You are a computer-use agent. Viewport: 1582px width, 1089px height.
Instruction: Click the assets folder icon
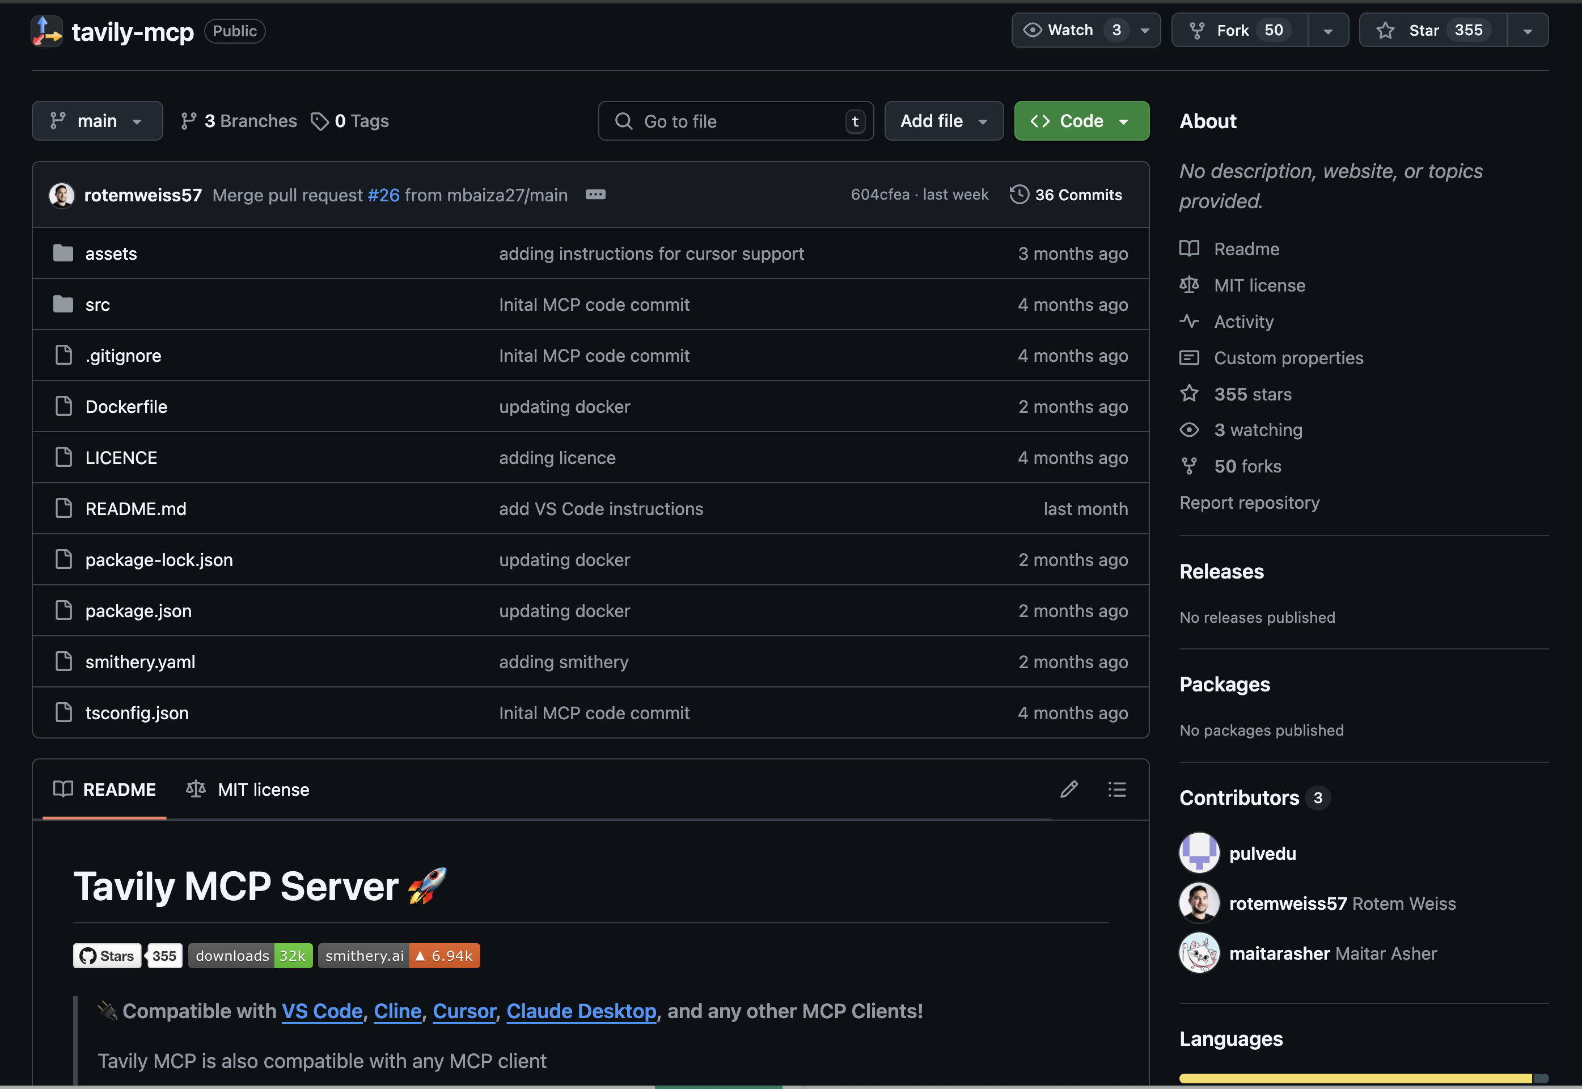[63, 253]
